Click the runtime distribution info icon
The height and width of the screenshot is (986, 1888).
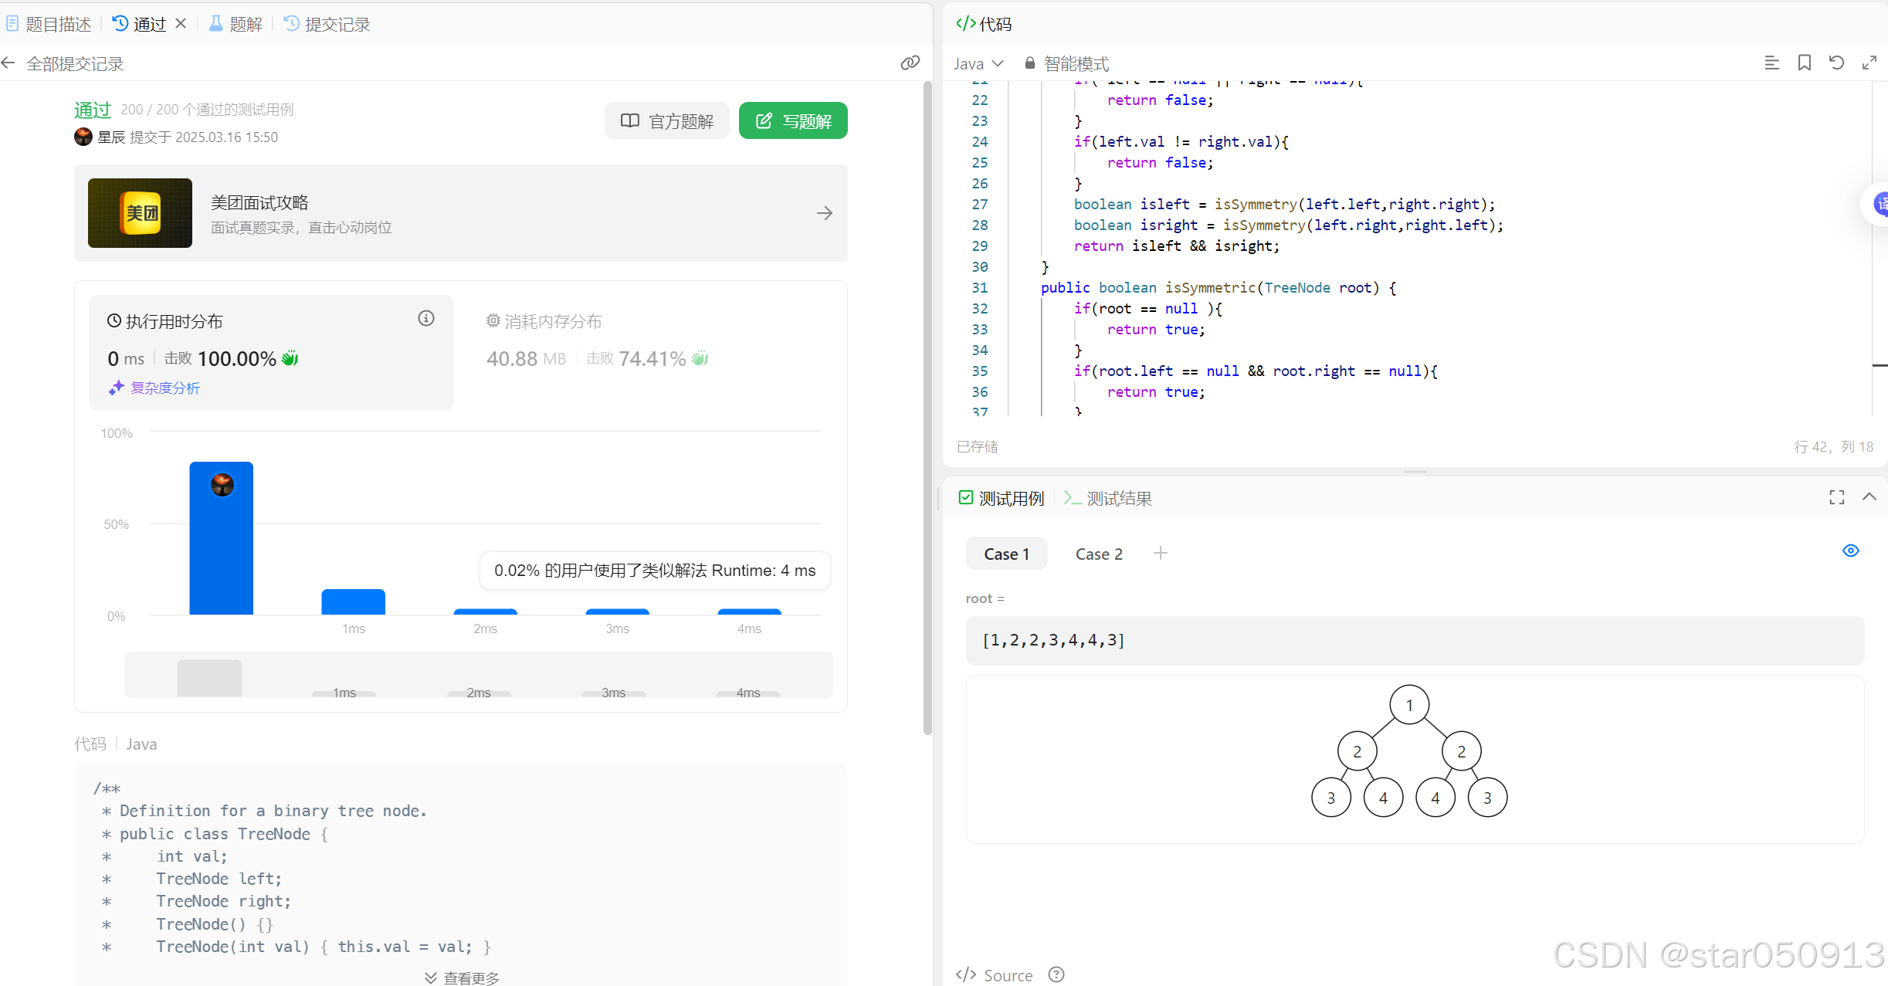[x=426, y=319]
